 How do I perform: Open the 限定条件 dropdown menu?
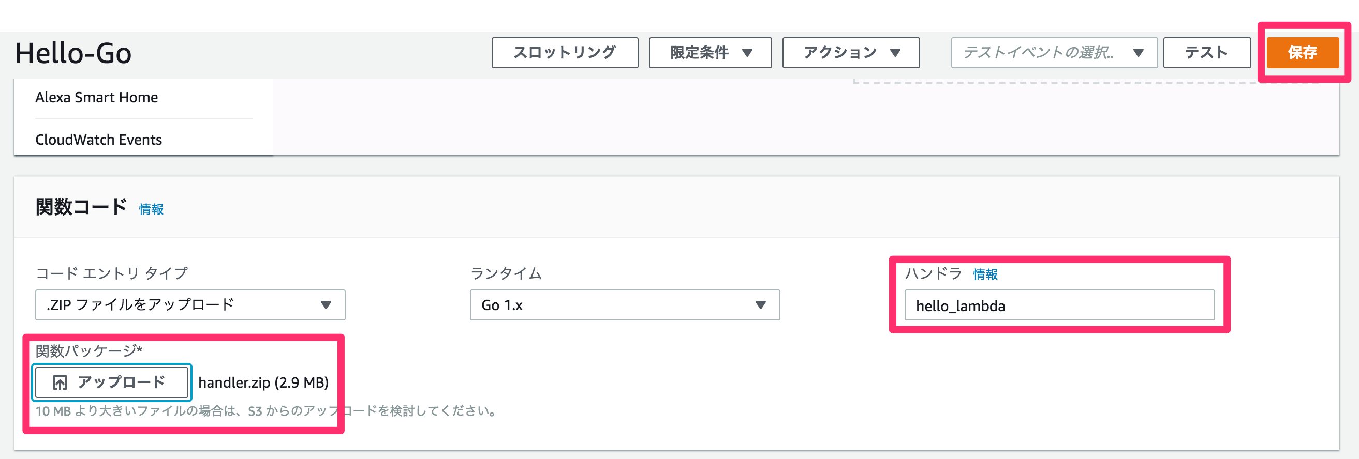(x=710, y=52)
